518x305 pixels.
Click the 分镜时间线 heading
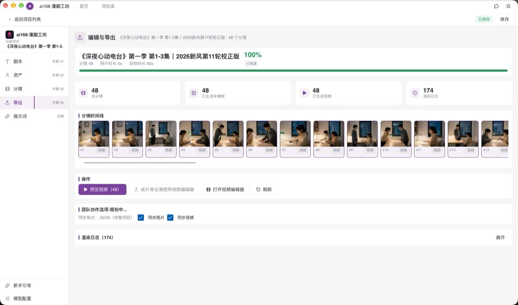(x=92, y=116)
